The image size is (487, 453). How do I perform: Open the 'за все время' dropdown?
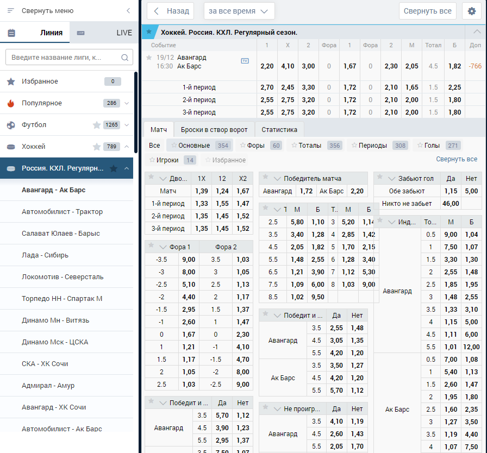pos(239,11)
